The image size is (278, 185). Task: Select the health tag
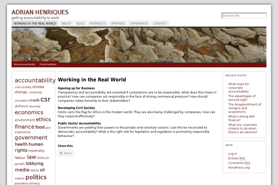coord(21,144)
